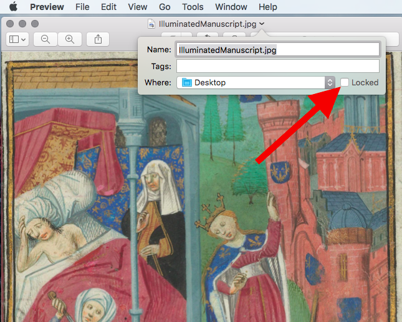Click the document proxy icon in title bar
Image resolution: width=402 pixels, height=322 pixels.
(151, 24)
